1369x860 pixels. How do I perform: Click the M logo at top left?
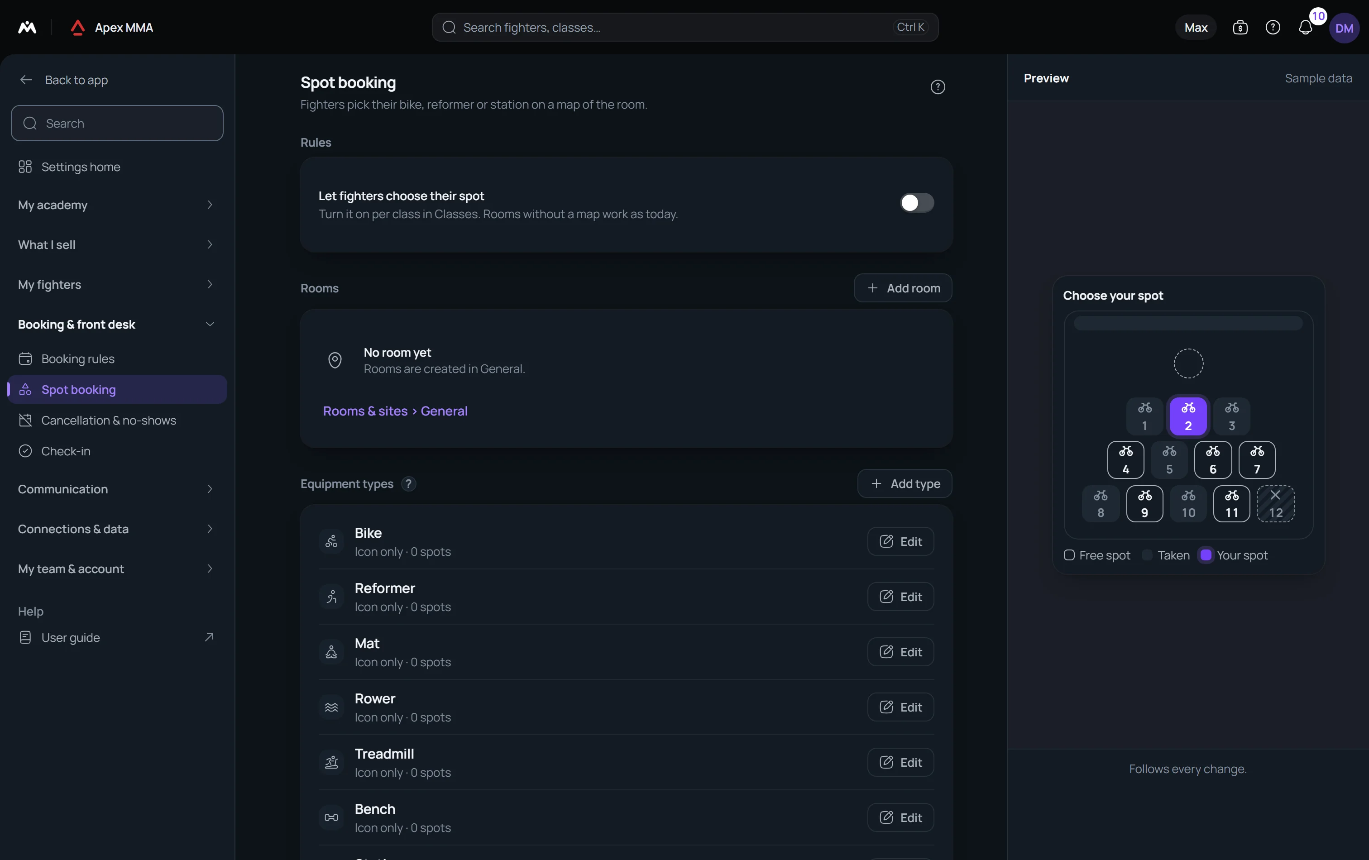point(27,27)
